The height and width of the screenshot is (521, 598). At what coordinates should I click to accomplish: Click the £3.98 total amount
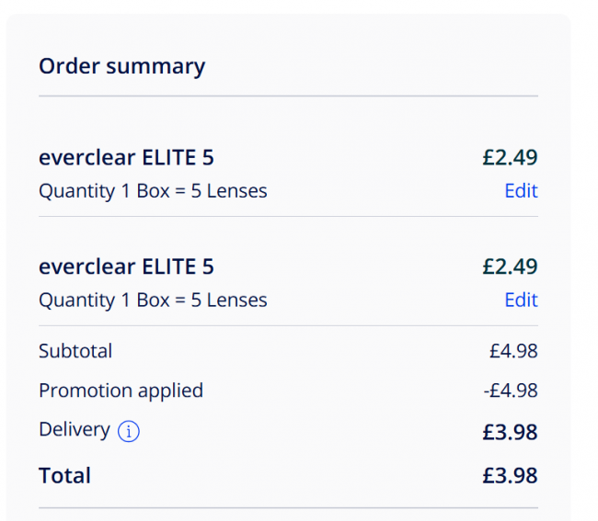510,475
